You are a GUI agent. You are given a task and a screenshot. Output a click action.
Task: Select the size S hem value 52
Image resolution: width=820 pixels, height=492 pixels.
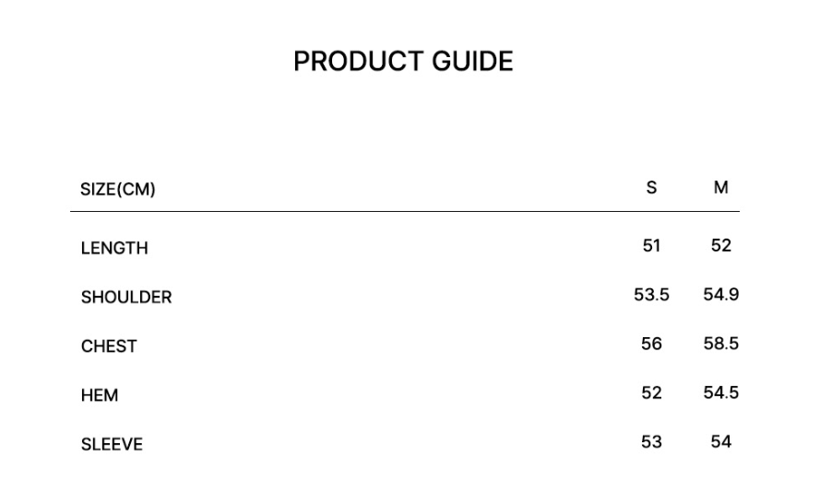[x=651, y=392]
